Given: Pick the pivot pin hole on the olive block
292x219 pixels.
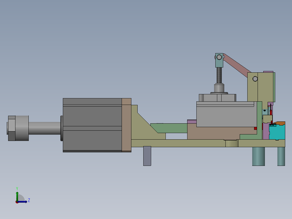Looking at the screenshot, I should tap(255, 79).
